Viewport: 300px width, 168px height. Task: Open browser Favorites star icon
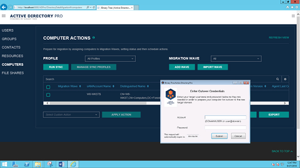(292, 7)
